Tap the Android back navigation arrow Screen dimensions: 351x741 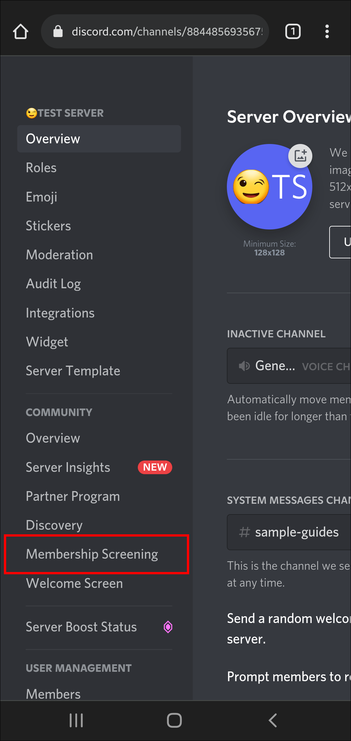[x=272, y=720]
